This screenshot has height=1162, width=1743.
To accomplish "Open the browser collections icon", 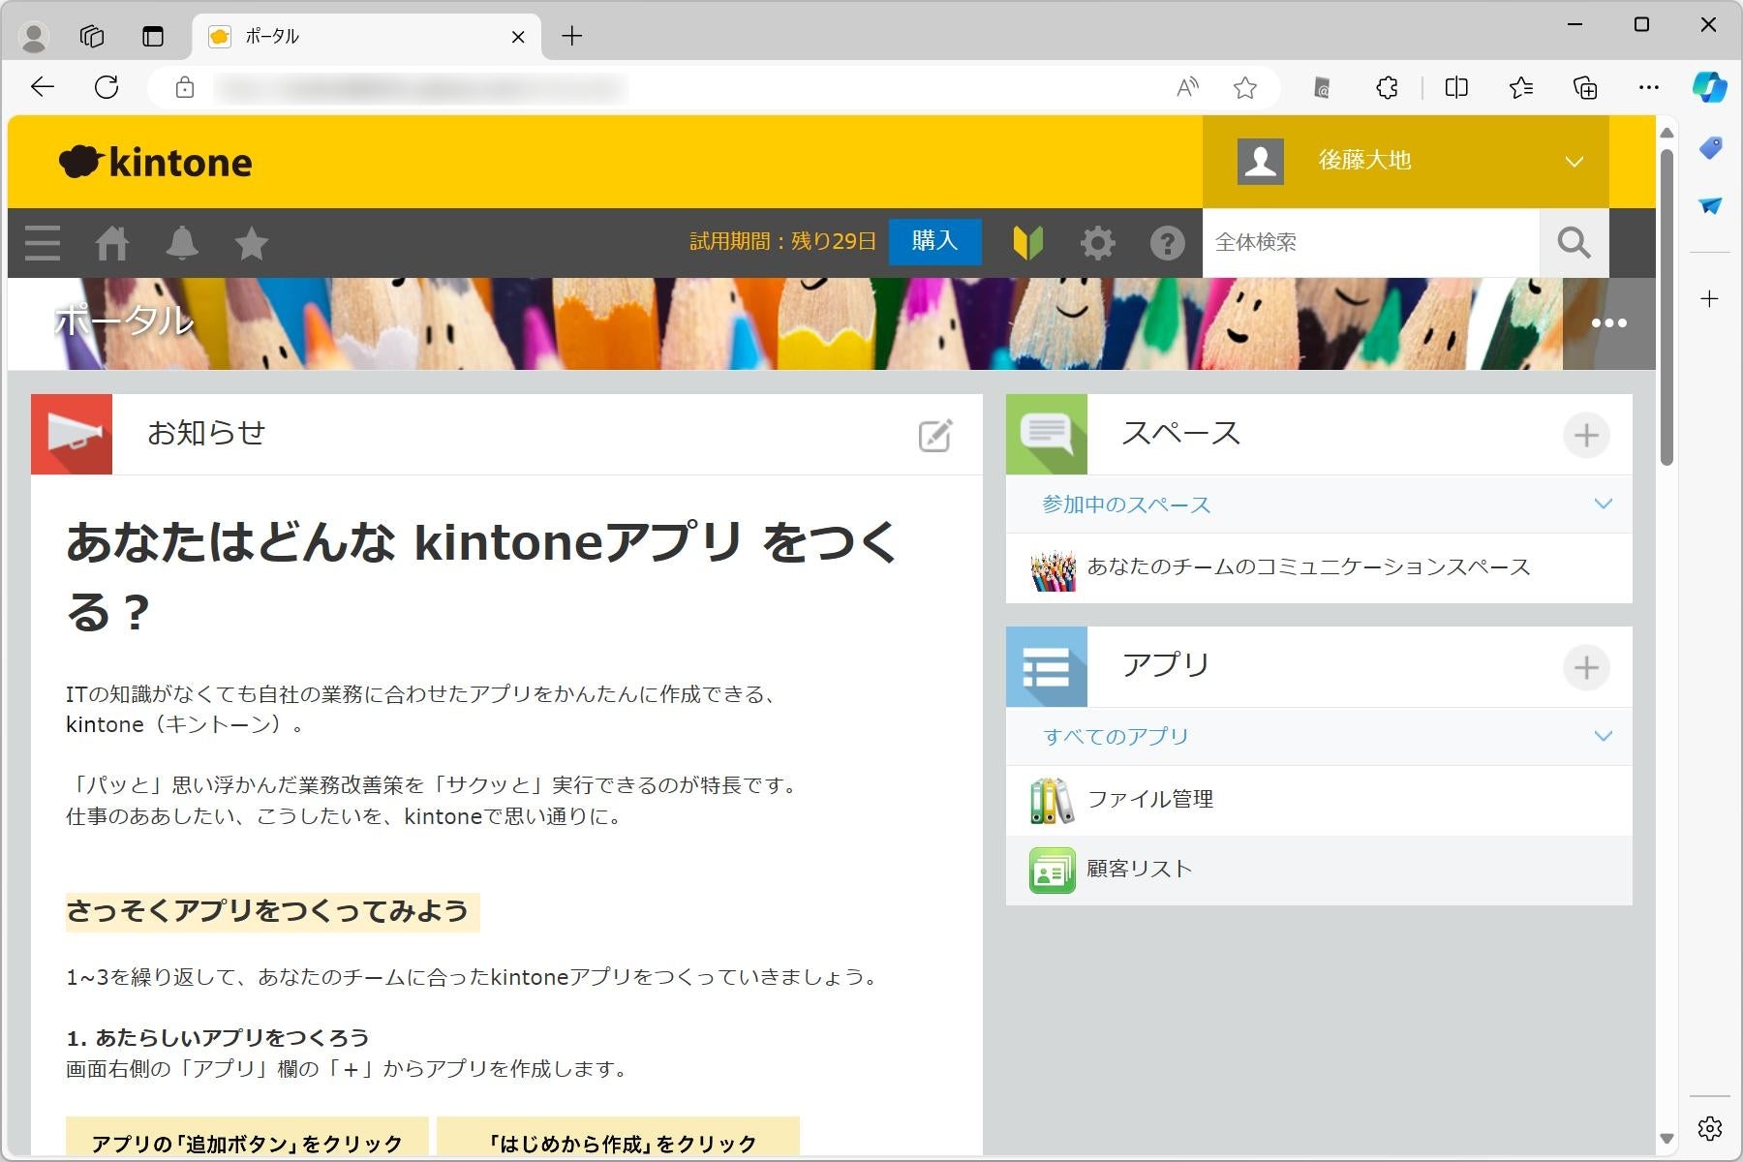I will pyautogui.click(x=1585, y=89).
